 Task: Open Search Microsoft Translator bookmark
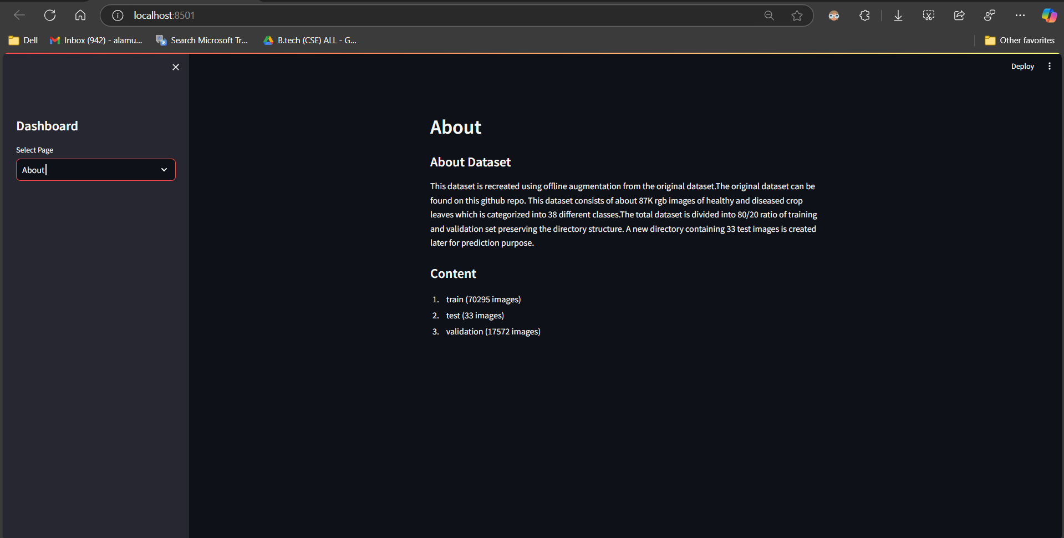pos(202,40)
